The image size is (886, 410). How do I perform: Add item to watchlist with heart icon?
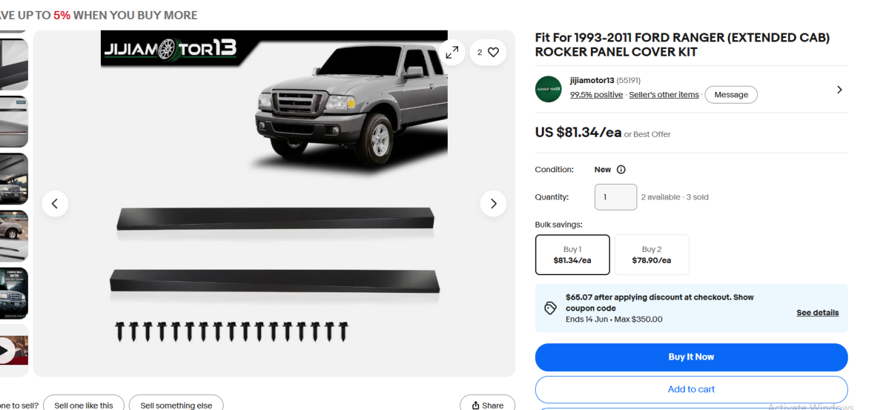[x=488, y=52]
